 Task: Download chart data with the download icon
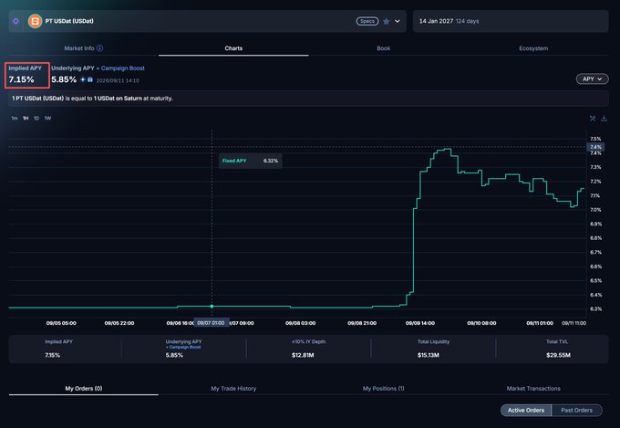tap(604, 119)
